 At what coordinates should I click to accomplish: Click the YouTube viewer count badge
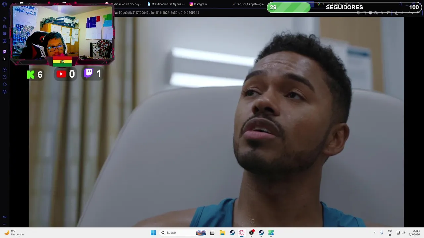pos(65,74)
